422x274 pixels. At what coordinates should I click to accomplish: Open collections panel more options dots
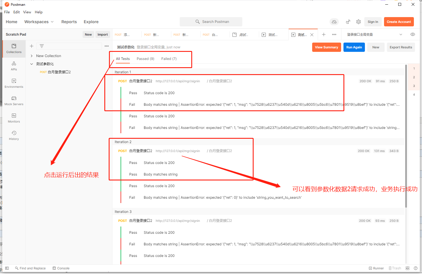tap(107, 46)
